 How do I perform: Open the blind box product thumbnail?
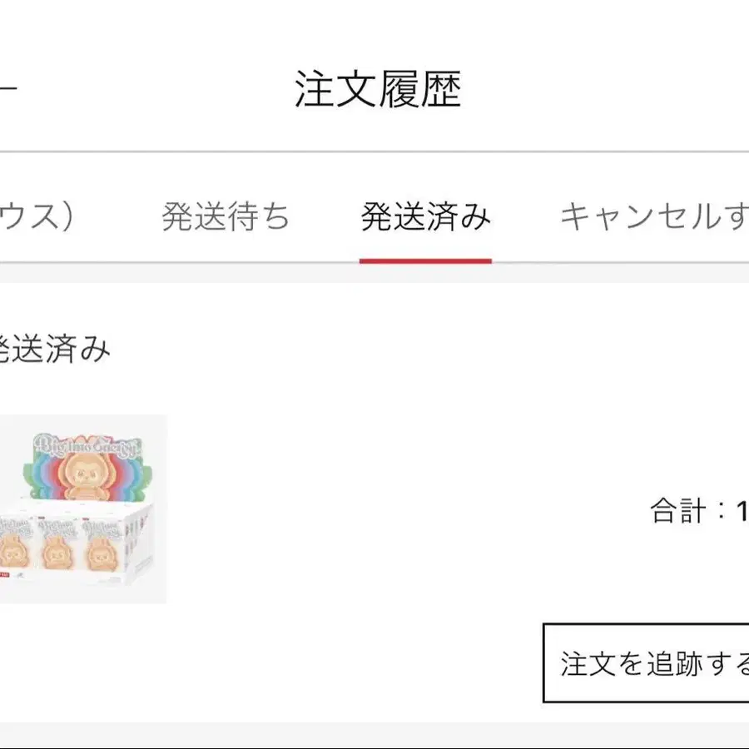pyautogui.click(x=82, y=508)
